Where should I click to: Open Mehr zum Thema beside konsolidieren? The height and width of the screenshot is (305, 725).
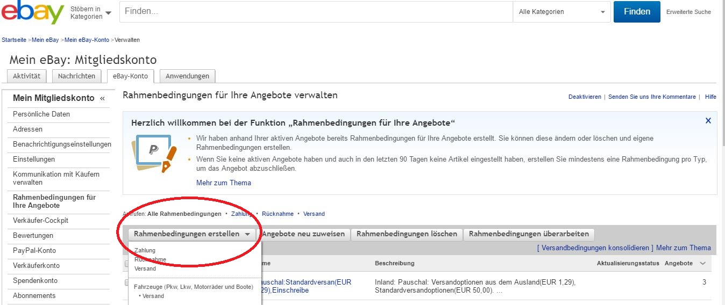(x=684, y=248)
